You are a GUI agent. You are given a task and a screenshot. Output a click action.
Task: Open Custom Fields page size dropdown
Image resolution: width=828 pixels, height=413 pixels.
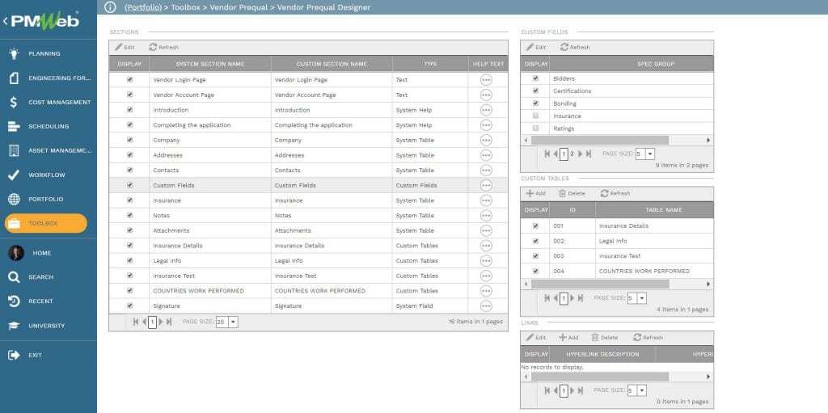point(650,154)
